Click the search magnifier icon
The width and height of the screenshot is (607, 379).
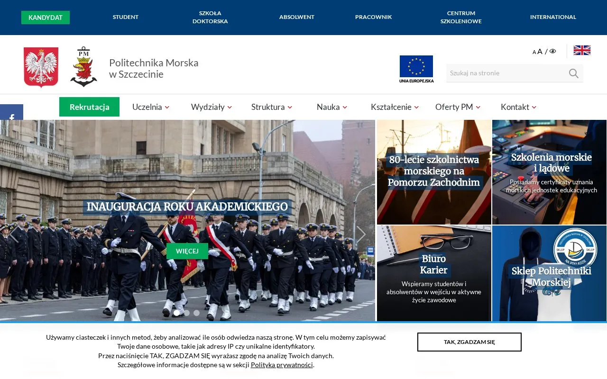(573, 73)
